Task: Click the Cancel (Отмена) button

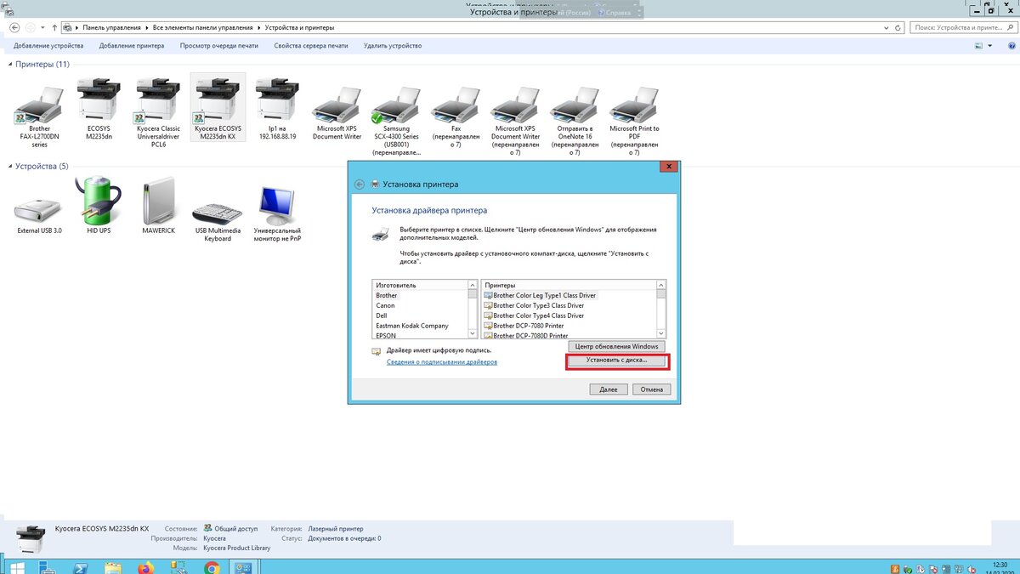Action: (652, 389)
